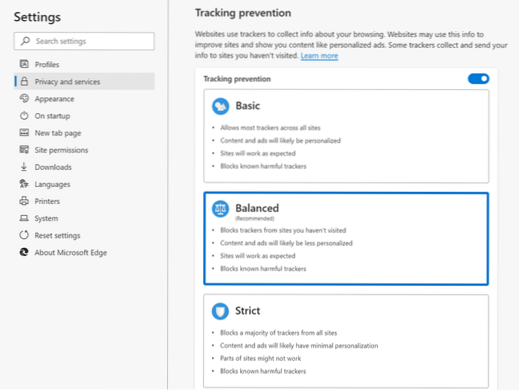This screenshot has width=519, height=390.
Task: Navigate to System settings
Action: pyautogui.click(x=46, y=219)
